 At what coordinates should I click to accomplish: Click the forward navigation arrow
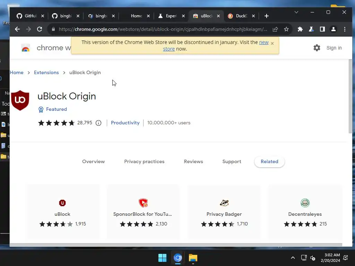(28, 29)
